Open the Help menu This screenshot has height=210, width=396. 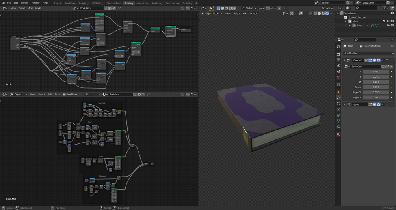pyautogui.click(x=45, y=3)
